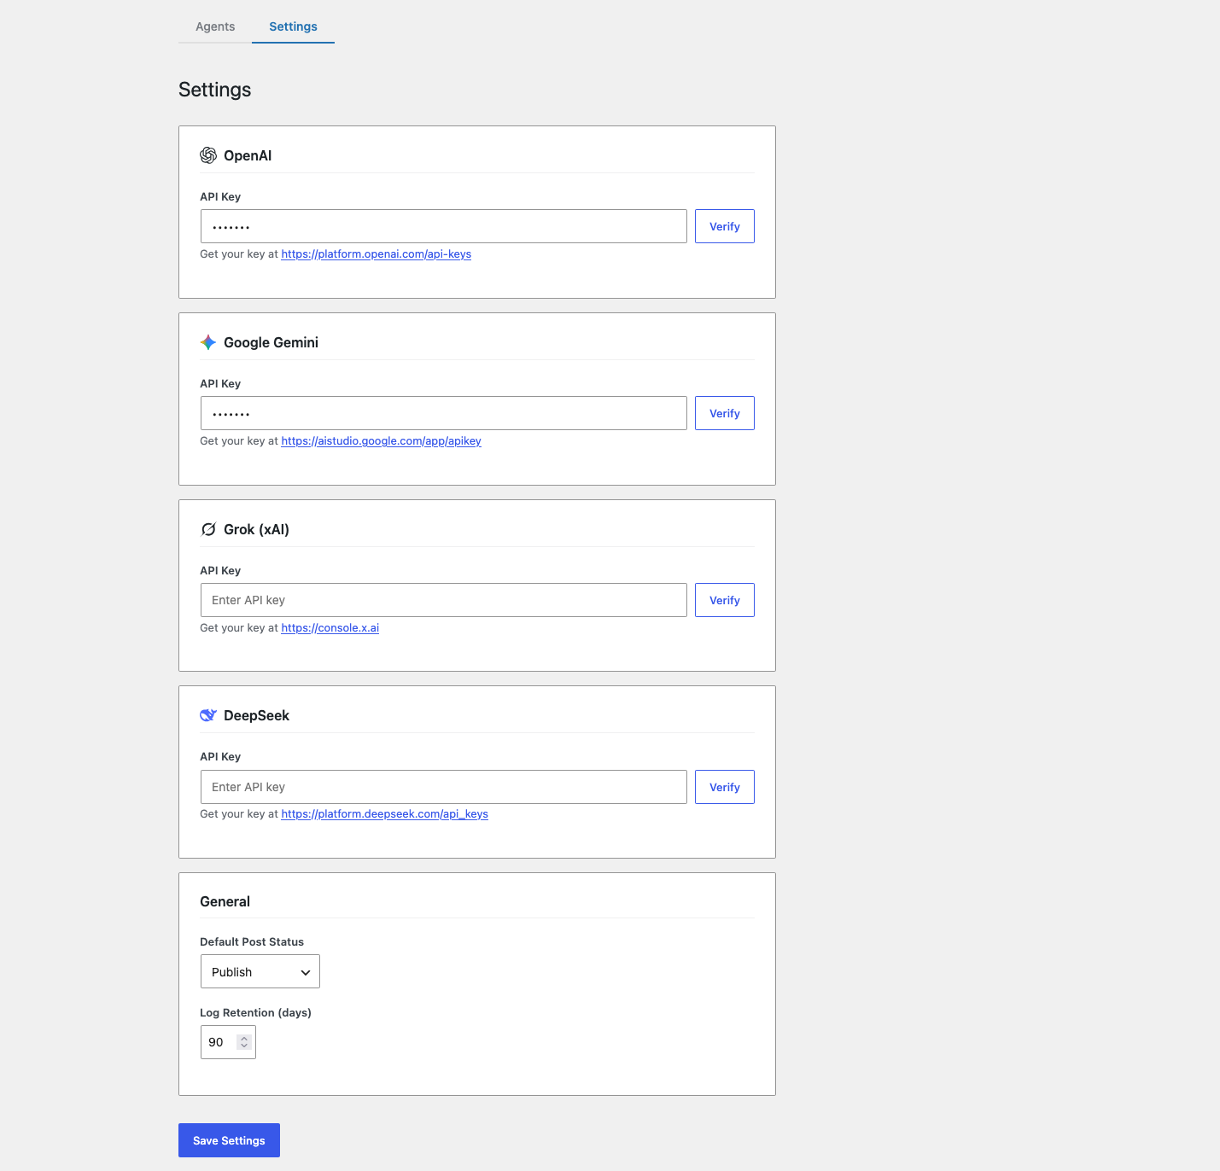Verify the Google Gemini API key
Image resolution: width=1220 pixels, height=1171 pixels.
[725, 413]
